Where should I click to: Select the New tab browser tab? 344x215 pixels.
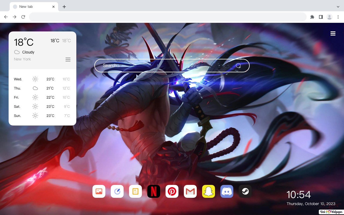[x=34, y=7]
